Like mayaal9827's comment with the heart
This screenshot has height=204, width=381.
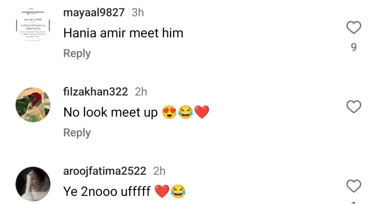click(353, 27)
